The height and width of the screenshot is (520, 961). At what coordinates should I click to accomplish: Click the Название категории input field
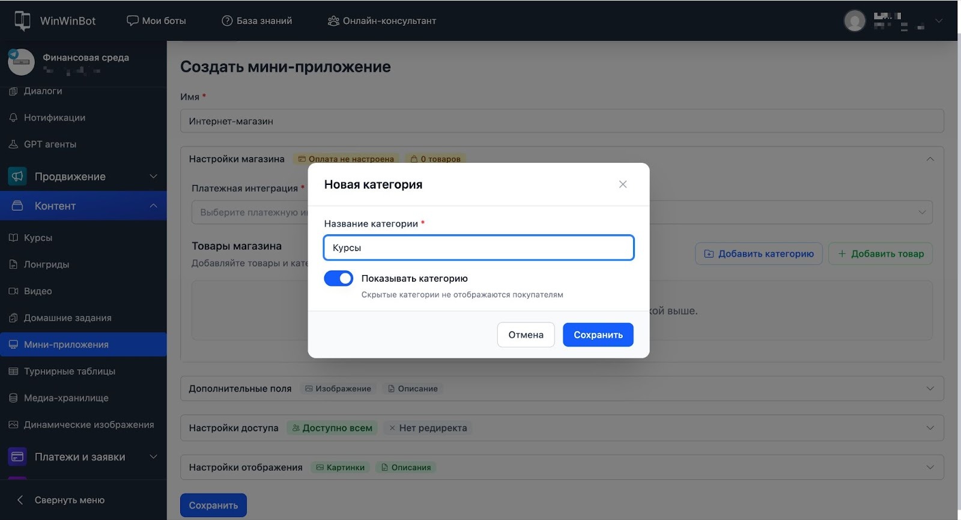(x=478, y=248)
